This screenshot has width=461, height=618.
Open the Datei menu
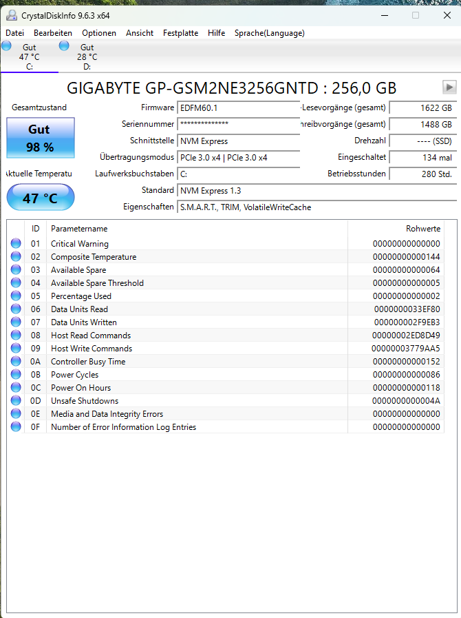[15, 33]
